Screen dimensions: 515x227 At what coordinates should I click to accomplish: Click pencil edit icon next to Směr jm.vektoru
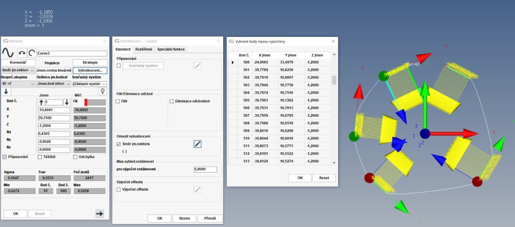[x=197, y=144]
